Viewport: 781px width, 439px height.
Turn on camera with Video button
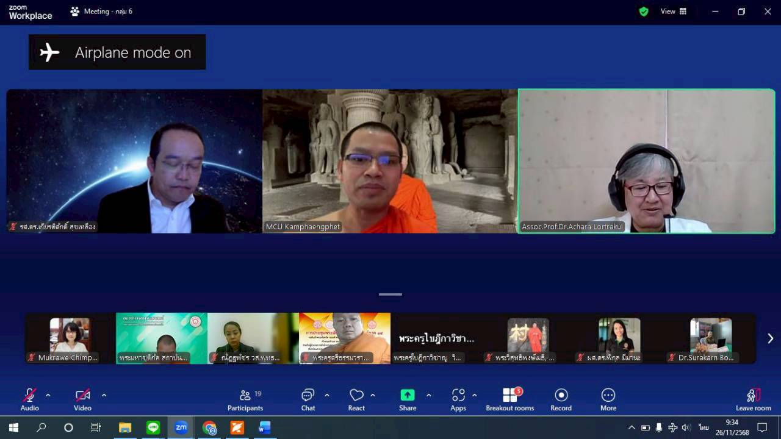82,399
